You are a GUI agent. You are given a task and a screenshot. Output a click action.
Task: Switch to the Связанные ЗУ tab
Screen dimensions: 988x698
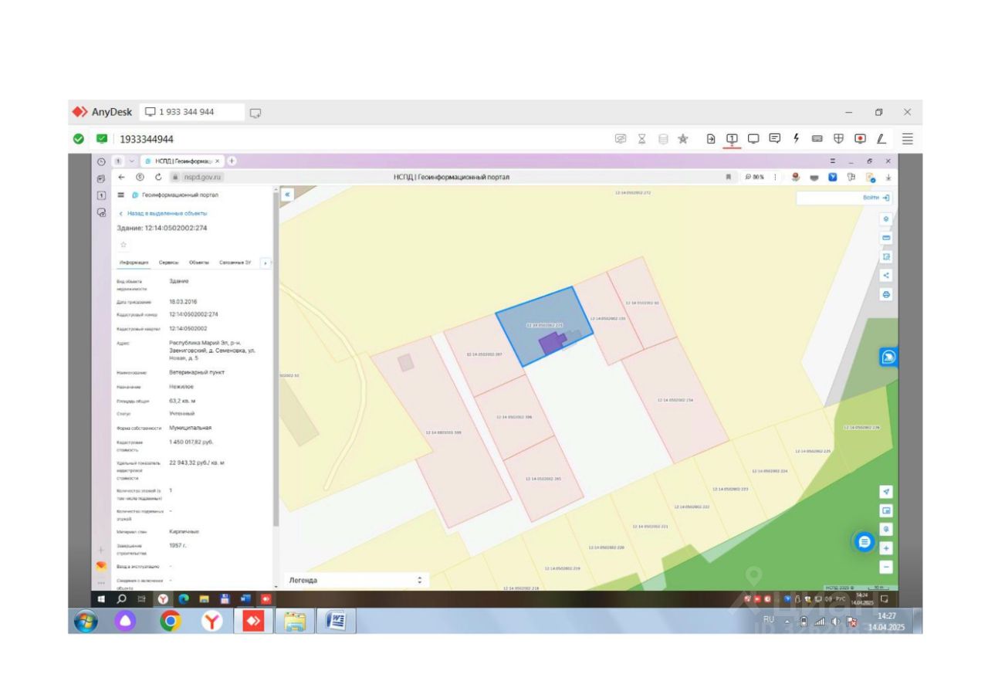[x=235, y=263]
